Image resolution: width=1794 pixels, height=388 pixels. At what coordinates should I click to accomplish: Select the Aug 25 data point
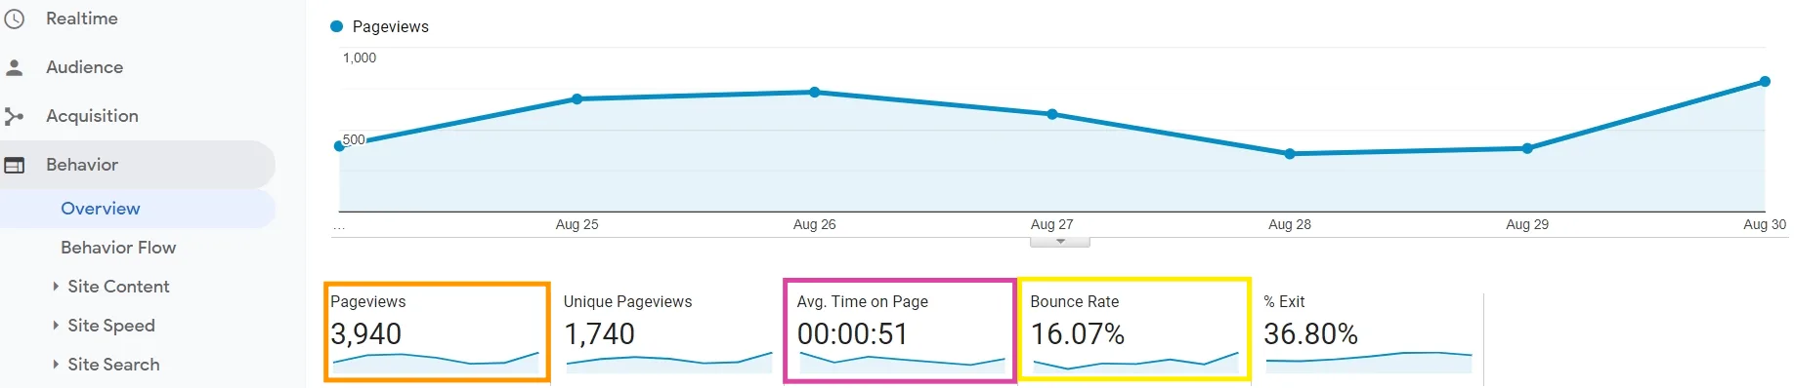[577, 99]
